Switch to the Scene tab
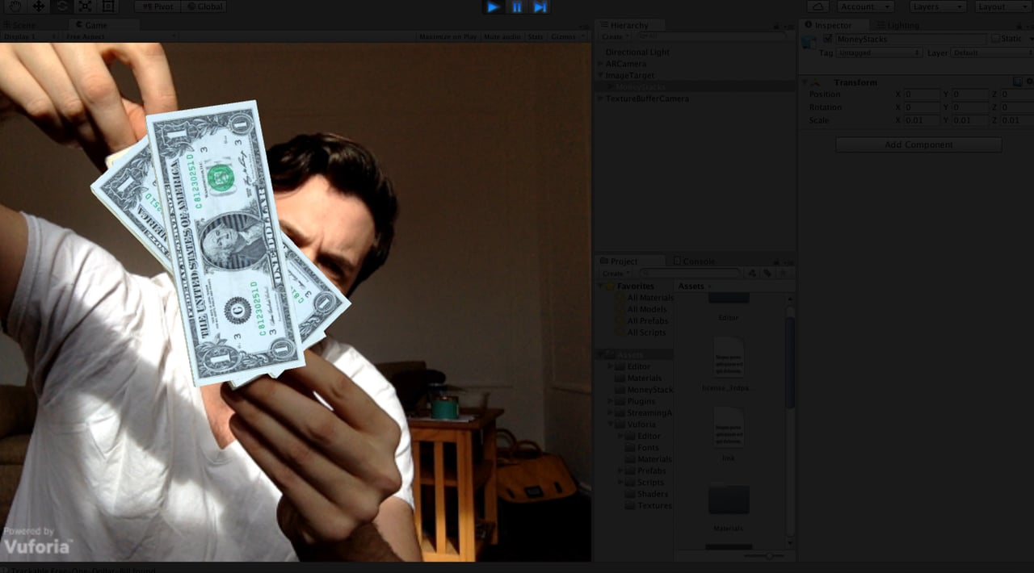Screen dimensions: 1034x573 (20, 25)
